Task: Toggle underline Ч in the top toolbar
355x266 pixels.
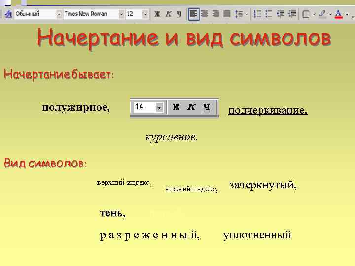Action: (179, 14)
